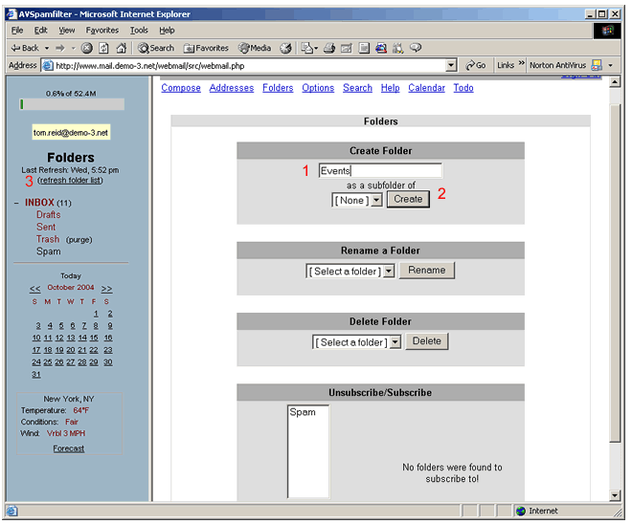Open the Media toolbar button
The height and width of the screenshot is (524, 632).
tap(256, 48)
